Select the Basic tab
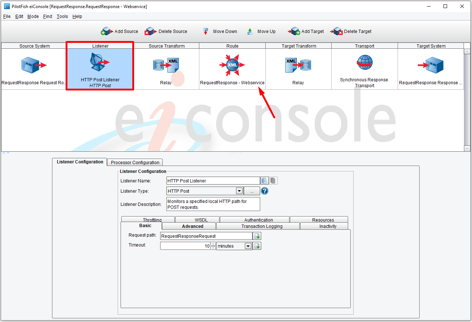 [x=141, y=226]
